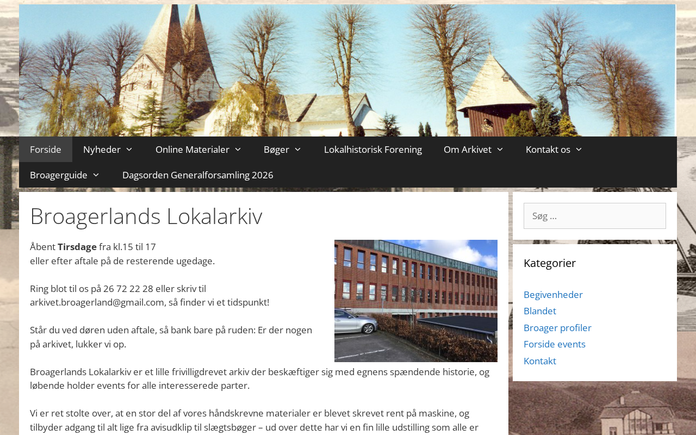Open the Kontakt category link

(x=540, y=361)
